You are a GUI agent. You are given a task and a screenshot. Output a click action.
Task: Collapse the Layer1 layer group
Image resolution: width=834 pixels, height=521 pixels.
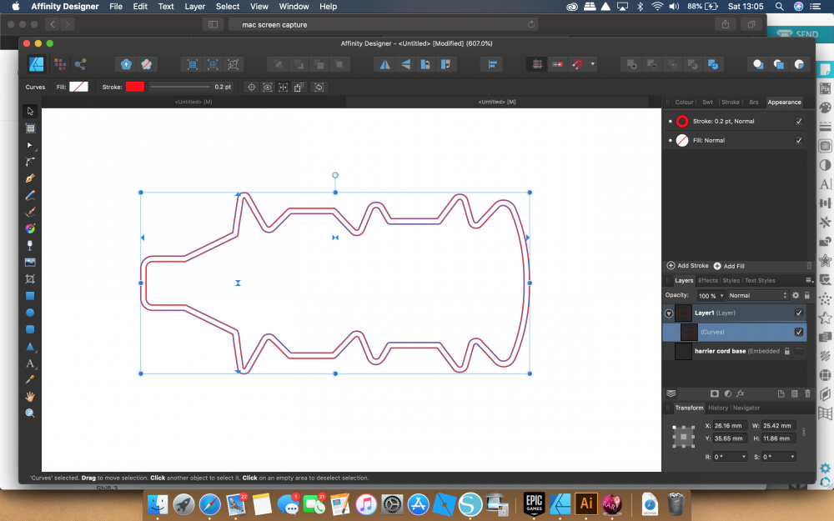click(x=668, y=313)
